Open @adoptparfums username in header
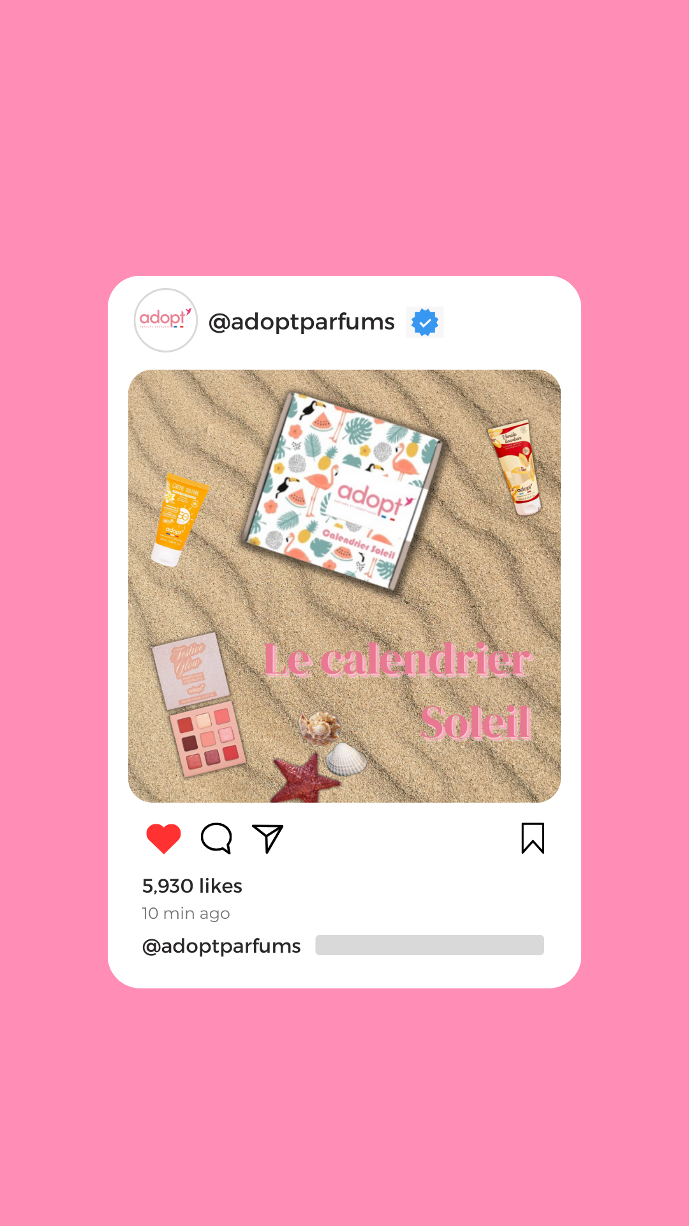 tap(302, 322)
